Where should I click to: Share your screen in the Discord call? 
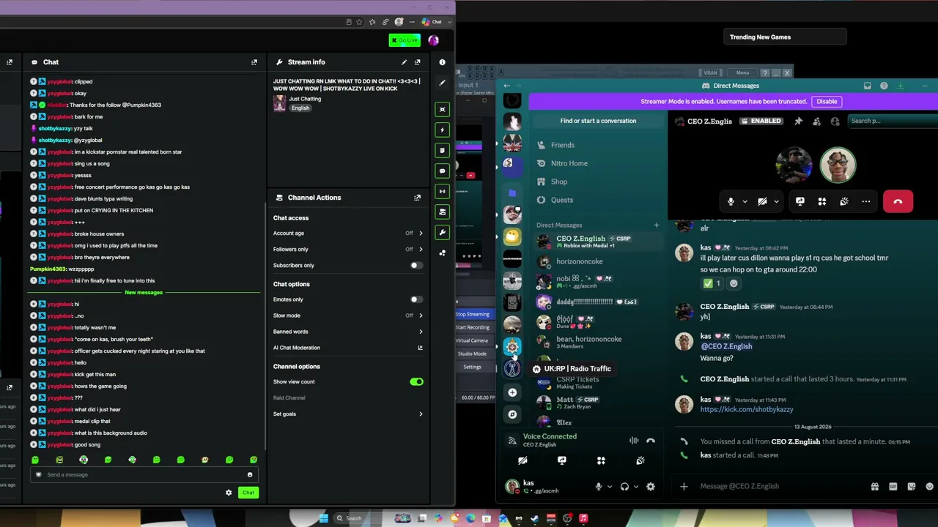[800, 201]
